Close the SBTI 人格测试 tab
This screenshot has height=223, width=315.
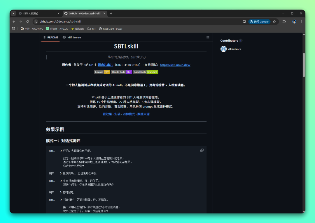click(59, 13)
